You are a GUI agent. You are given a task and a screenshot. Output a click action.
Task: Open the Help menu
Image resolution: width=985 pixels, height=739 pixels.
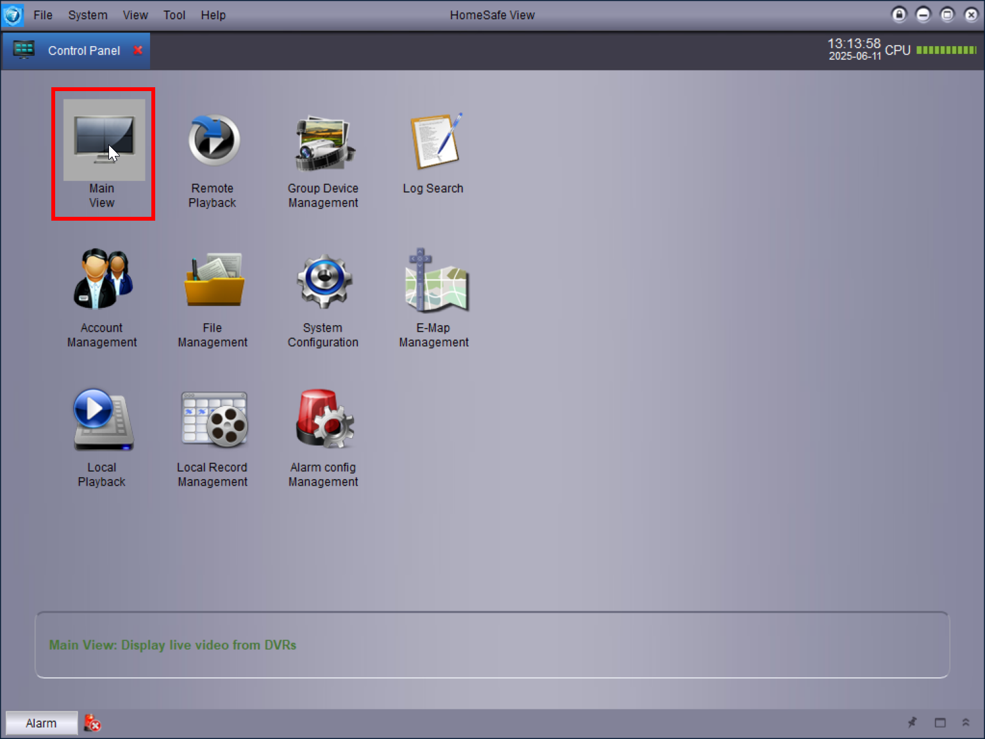(213, 15)
